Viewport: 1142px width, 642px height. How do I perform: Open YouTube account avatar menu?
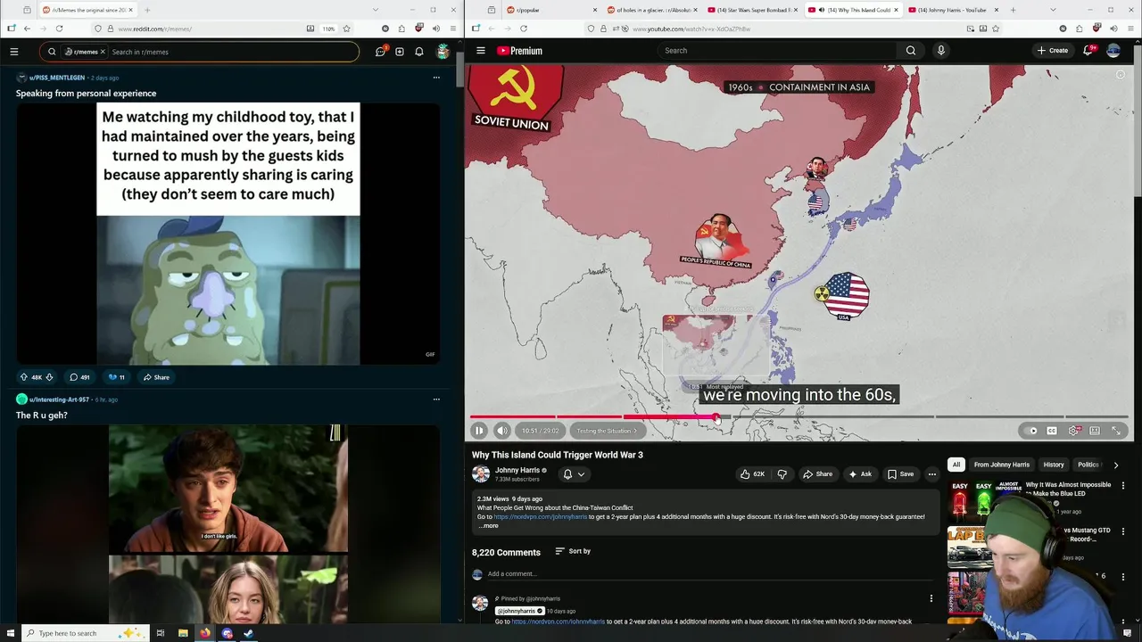click(x=1113, y=51)
